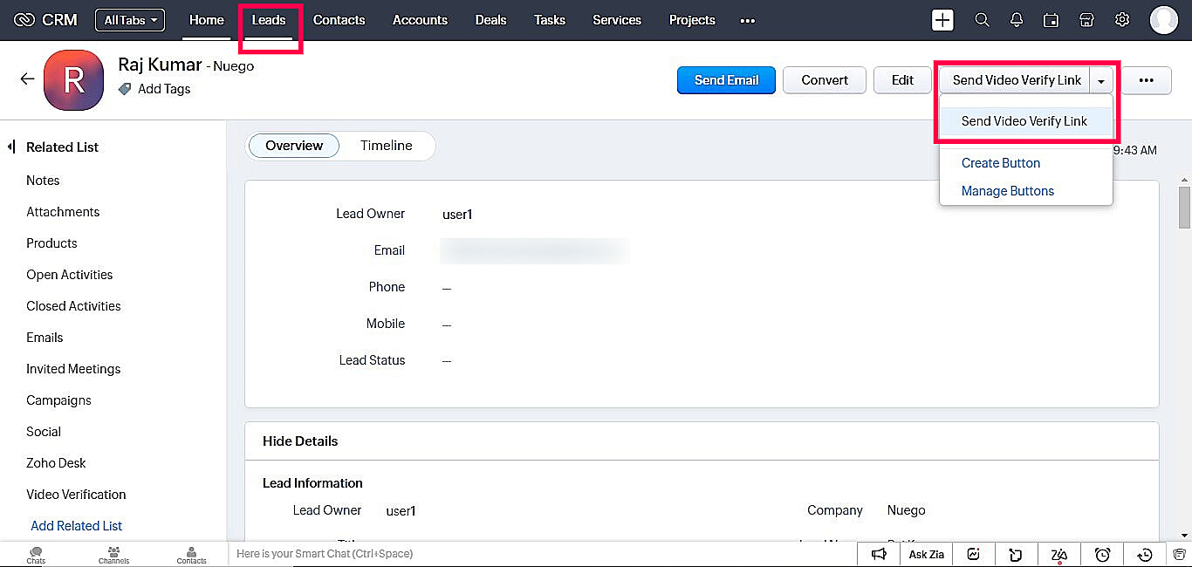Click the back arrow beside lead avatar

point(28,79)
